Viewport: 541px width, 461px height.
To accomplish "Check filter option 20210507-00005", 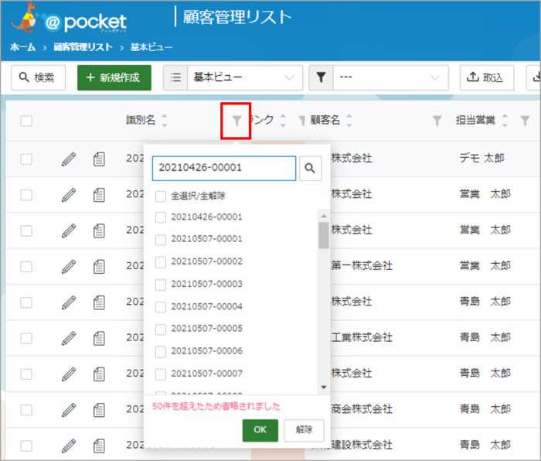I will tap(161, 329).
